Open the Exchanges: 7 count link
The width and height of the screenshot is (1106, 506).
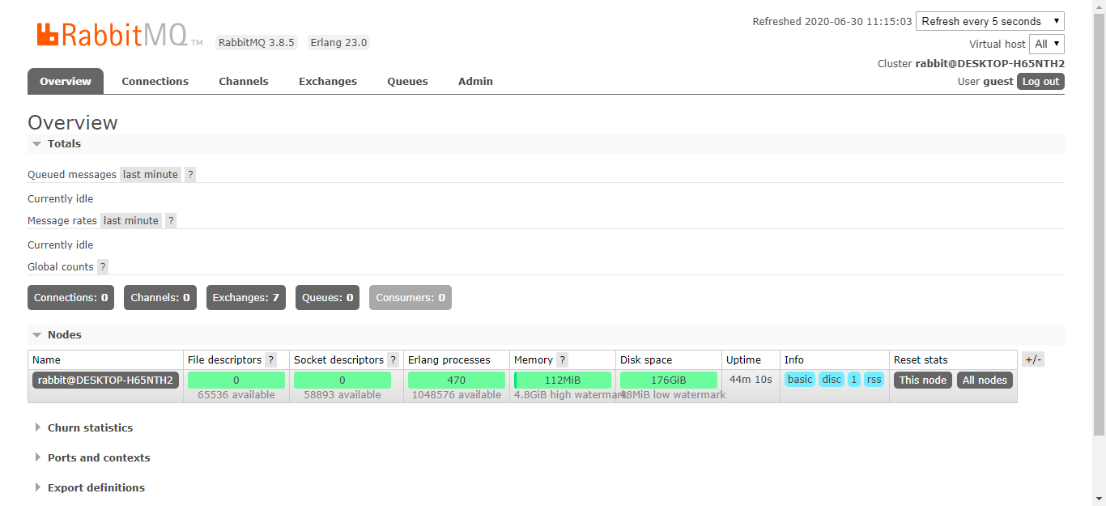(246, 297)
